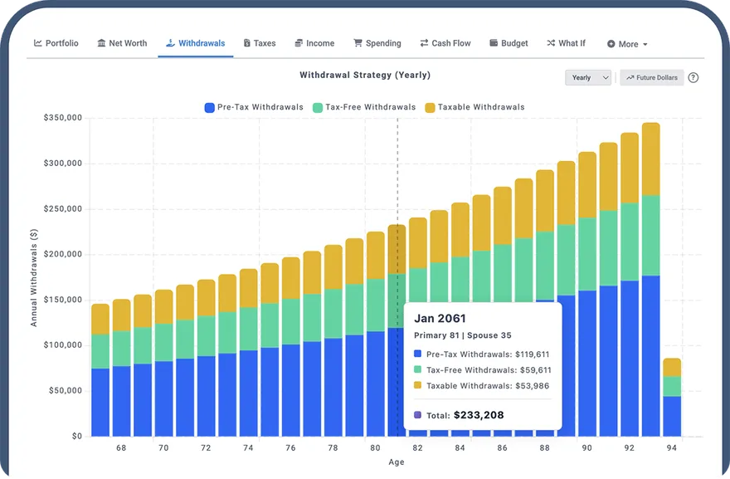The image size is (730, 479).
Task: Click the green Tax-Free legend swatch
Action: (318, 108)
